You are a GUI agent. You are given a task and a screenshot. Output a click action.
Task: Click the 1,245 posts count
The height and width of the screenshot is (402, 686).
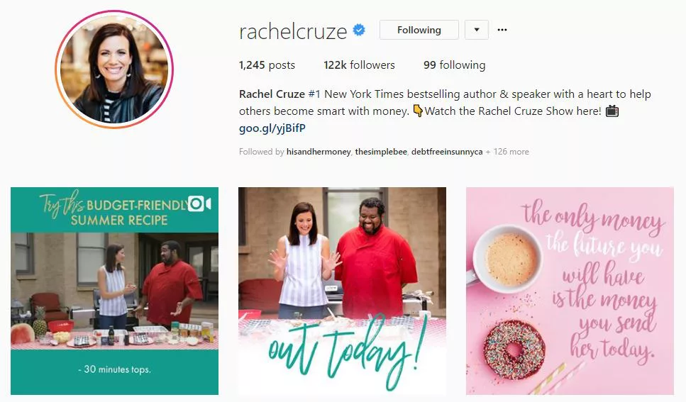point(267,65)
